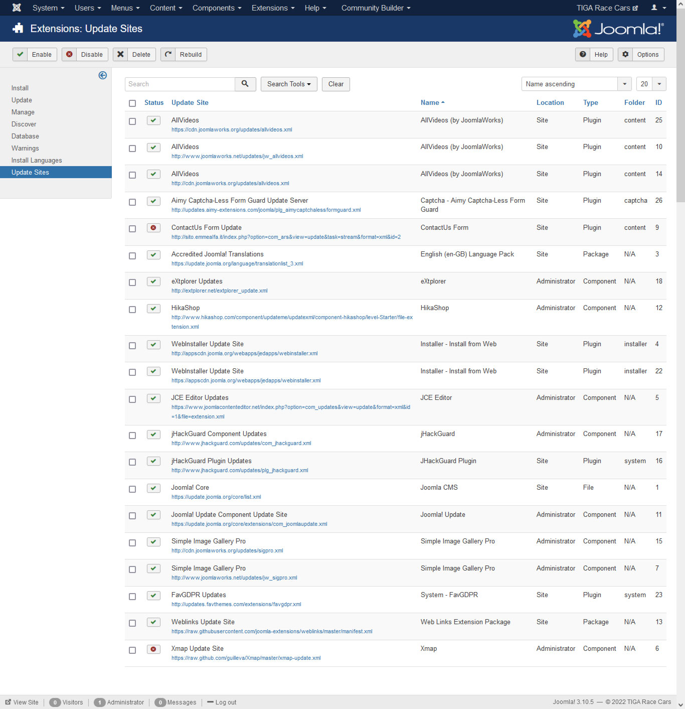Image resolution: width=685 pixels, height=709 pixels.
Task: Open the Xmap update XML URL link
Action: 246,658
